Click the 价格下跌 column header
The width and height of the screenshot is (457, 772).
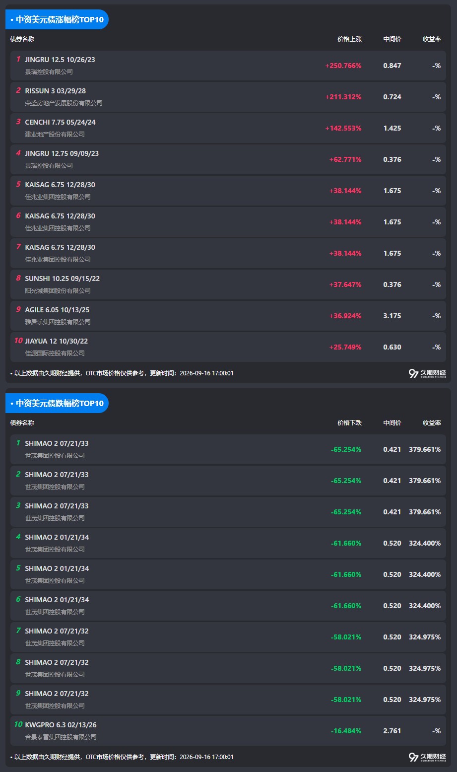349,422
